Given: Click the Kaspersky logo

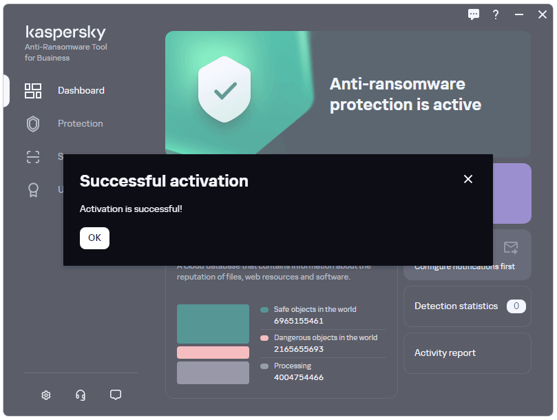Looking at the screenshot, I should click(65, 32).
